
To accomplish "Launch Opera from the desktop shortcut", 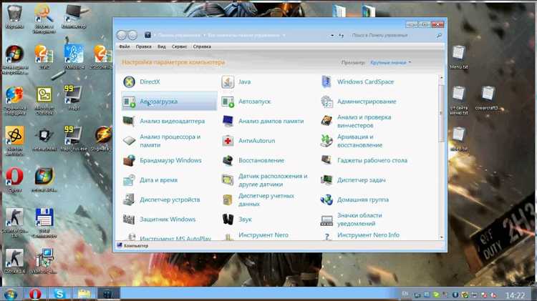I will [14, 178].
